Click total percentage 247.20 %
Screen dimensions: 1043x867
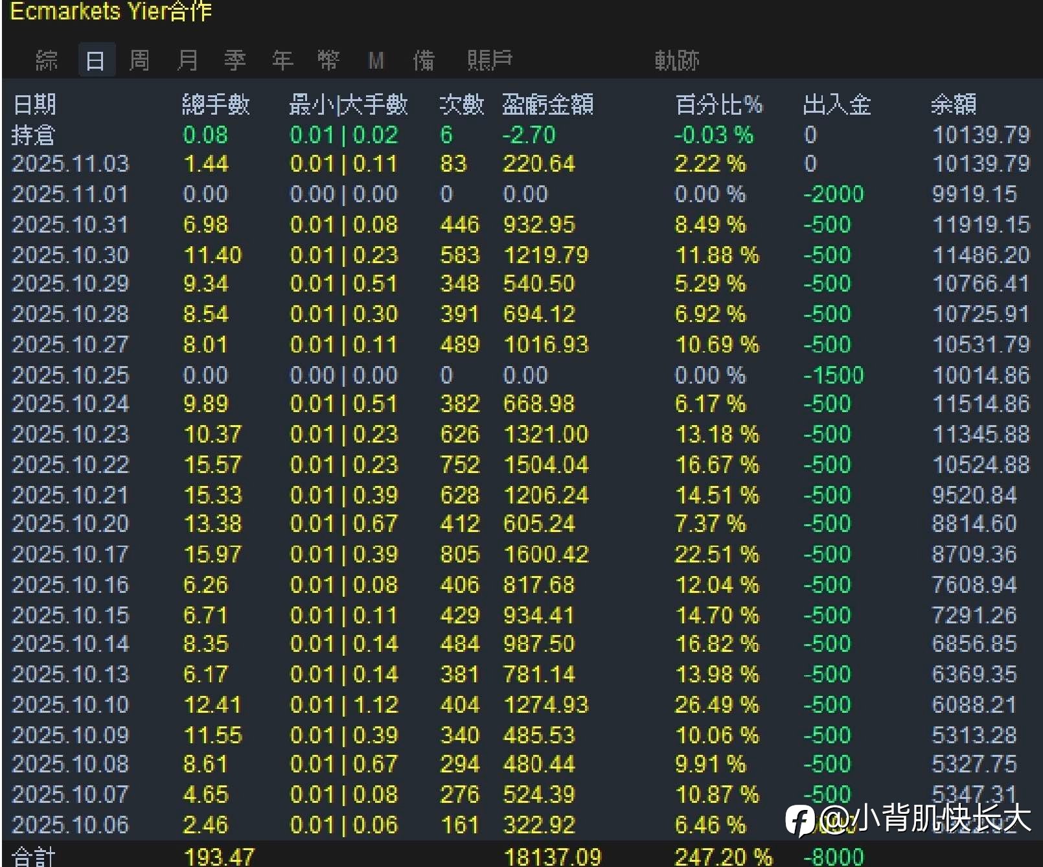724,857
